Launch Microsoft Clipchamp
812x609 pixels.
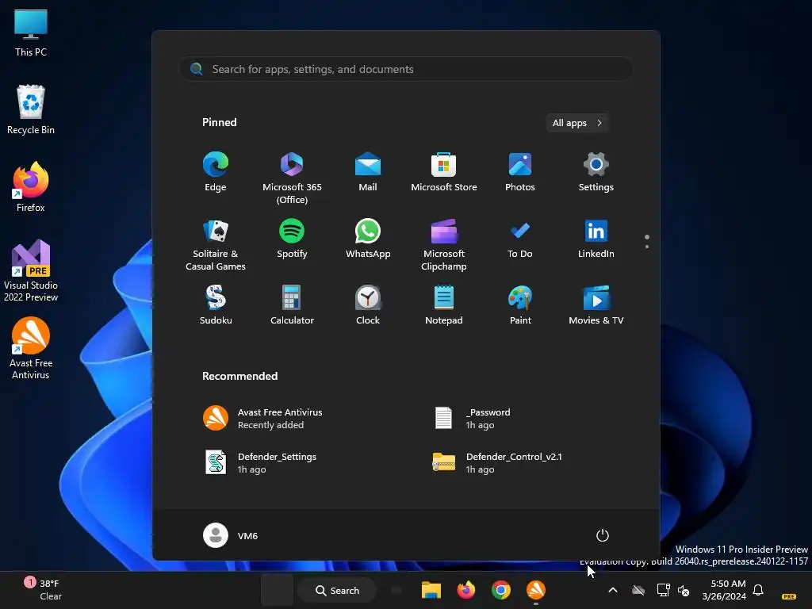tap(444, 245)
